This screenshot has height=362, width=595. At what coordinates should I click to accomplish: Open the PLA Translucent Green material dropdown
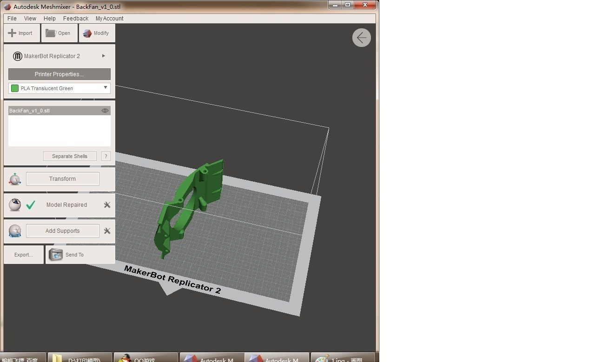pyautogui.click(x=59, y=88)
